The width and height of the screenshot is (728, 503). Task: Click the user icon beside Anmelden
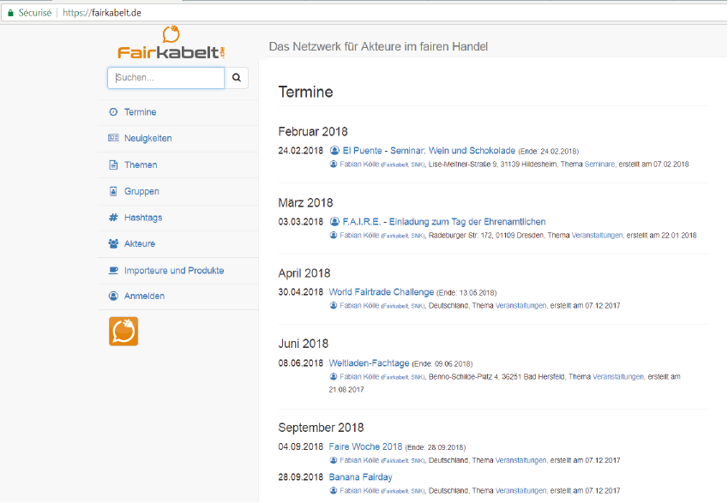113,296
